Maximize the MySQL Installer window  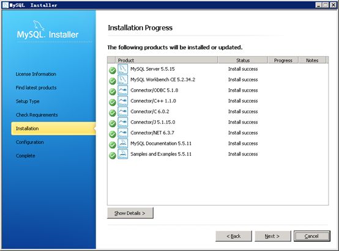click(326, 5)
